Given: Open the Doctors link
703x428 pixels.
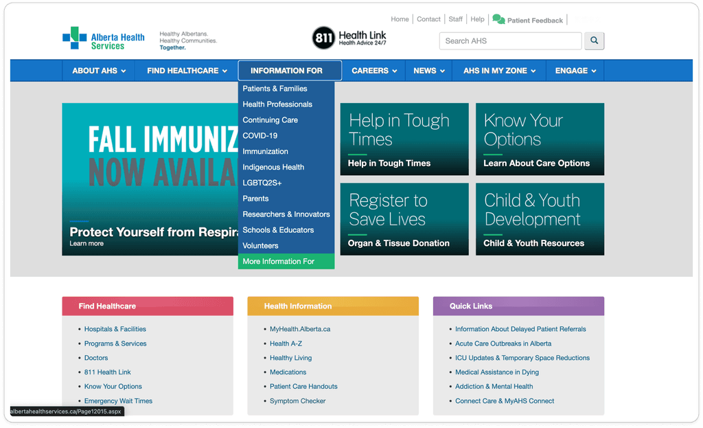Looking at the screenshot, I should [96, 358].
